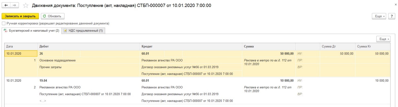Click the НДС предъявленный tab icon

65,31
